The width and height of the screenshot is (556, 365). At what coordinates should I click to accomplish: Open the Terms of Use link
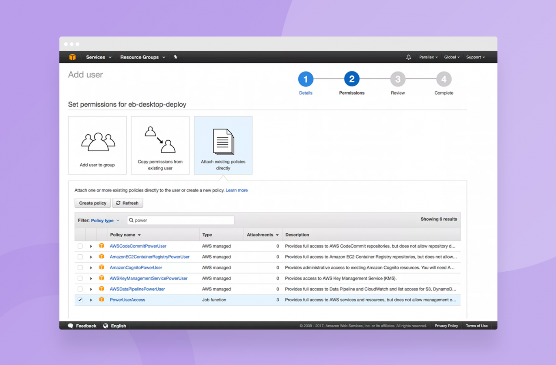476,326
